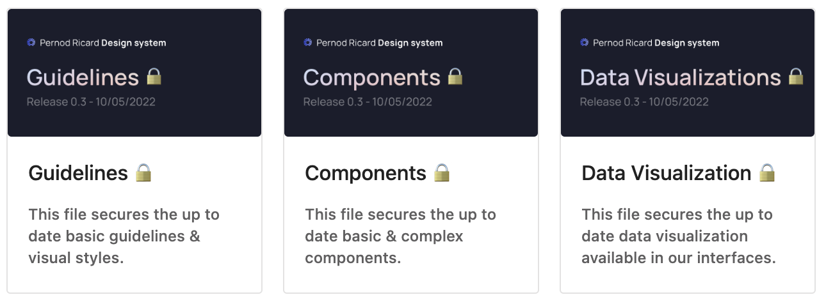826x304 pixels.
Task: Click the lock icon in Guidelines banner
Action: pos(154,77)
